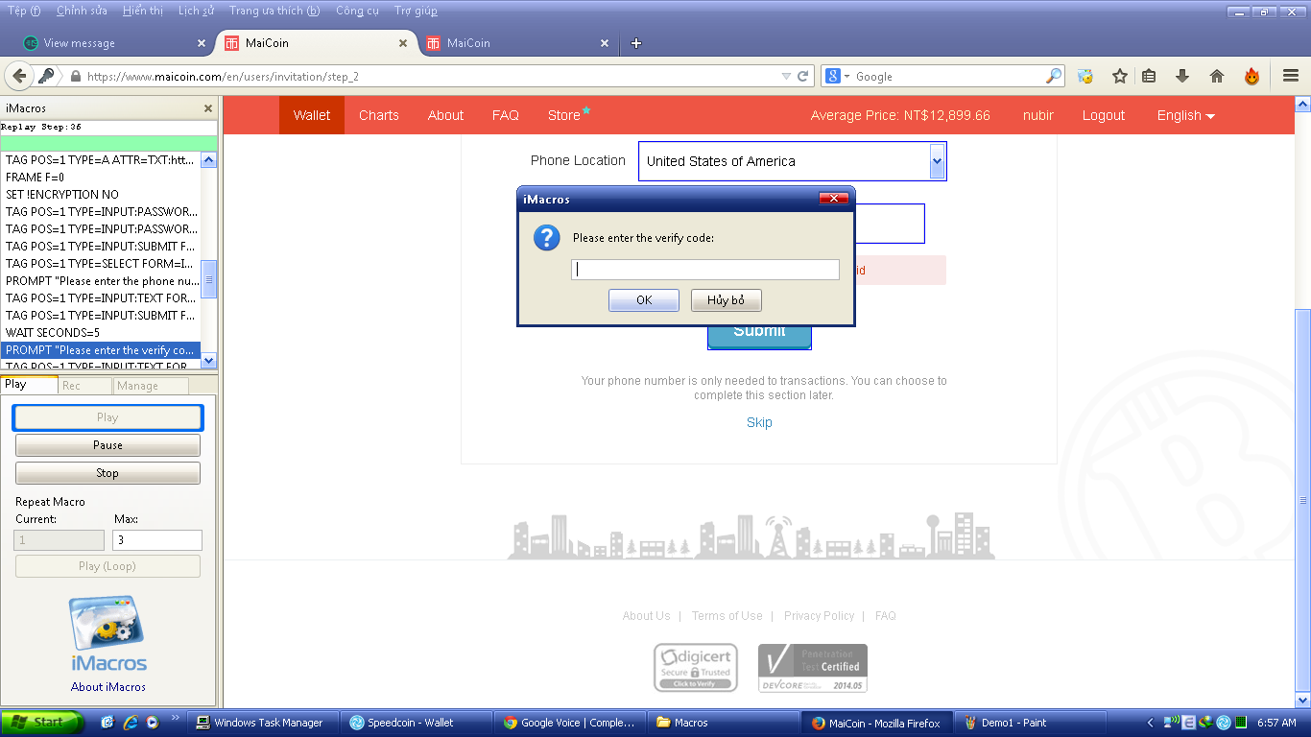Open the Lịch sử menu
The width and height of the screenshot is (1311, 737).
point(196,11)
